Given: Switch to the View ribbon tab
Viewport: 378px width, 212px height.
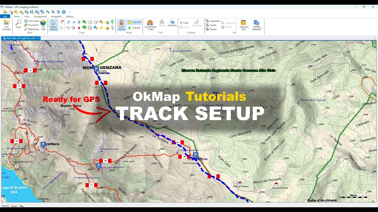Looking at the screenshot, I should click(27, 16).
